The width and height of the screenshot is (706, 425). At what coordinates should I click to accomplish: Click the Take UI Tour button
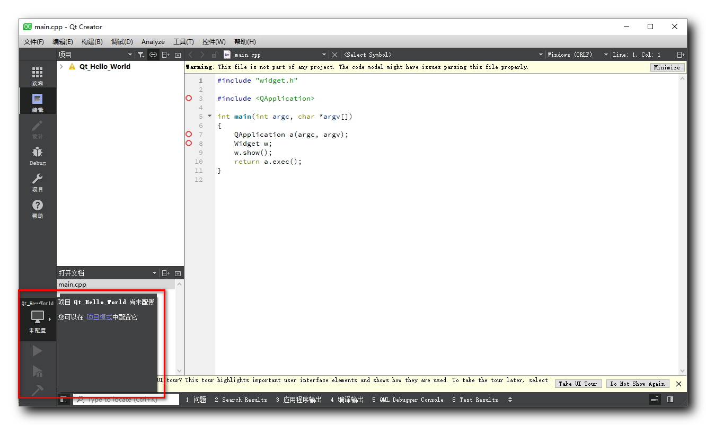coord(578,384)
